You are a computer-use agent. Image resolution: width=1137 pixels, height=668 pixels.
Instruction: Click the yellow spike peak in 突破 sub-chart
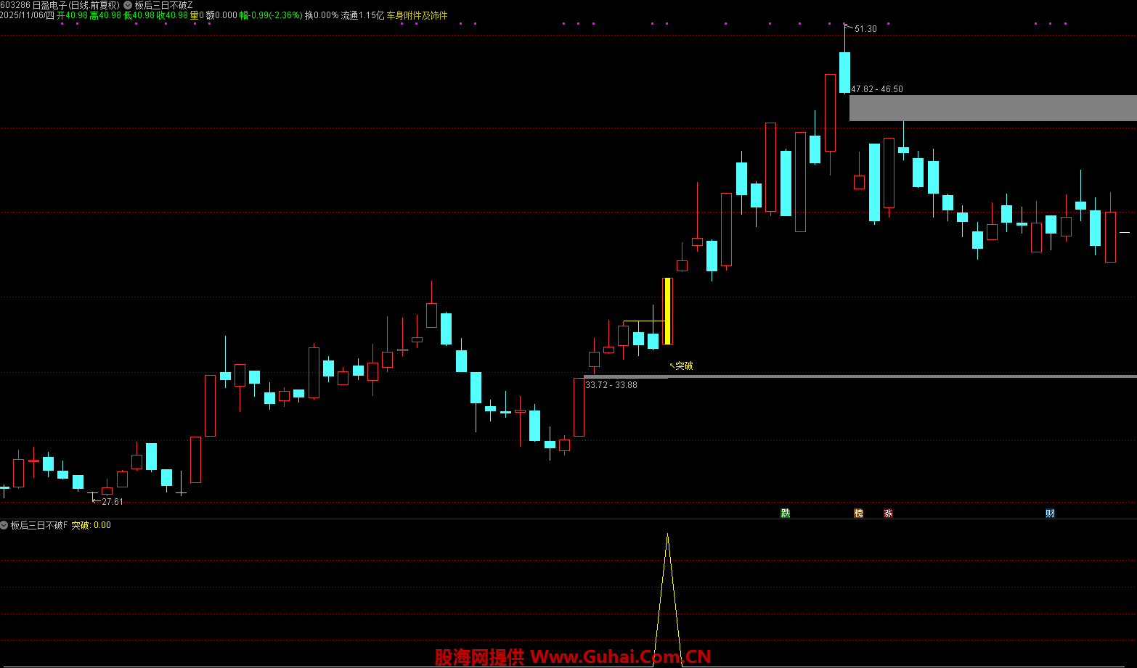pos(667,535)
